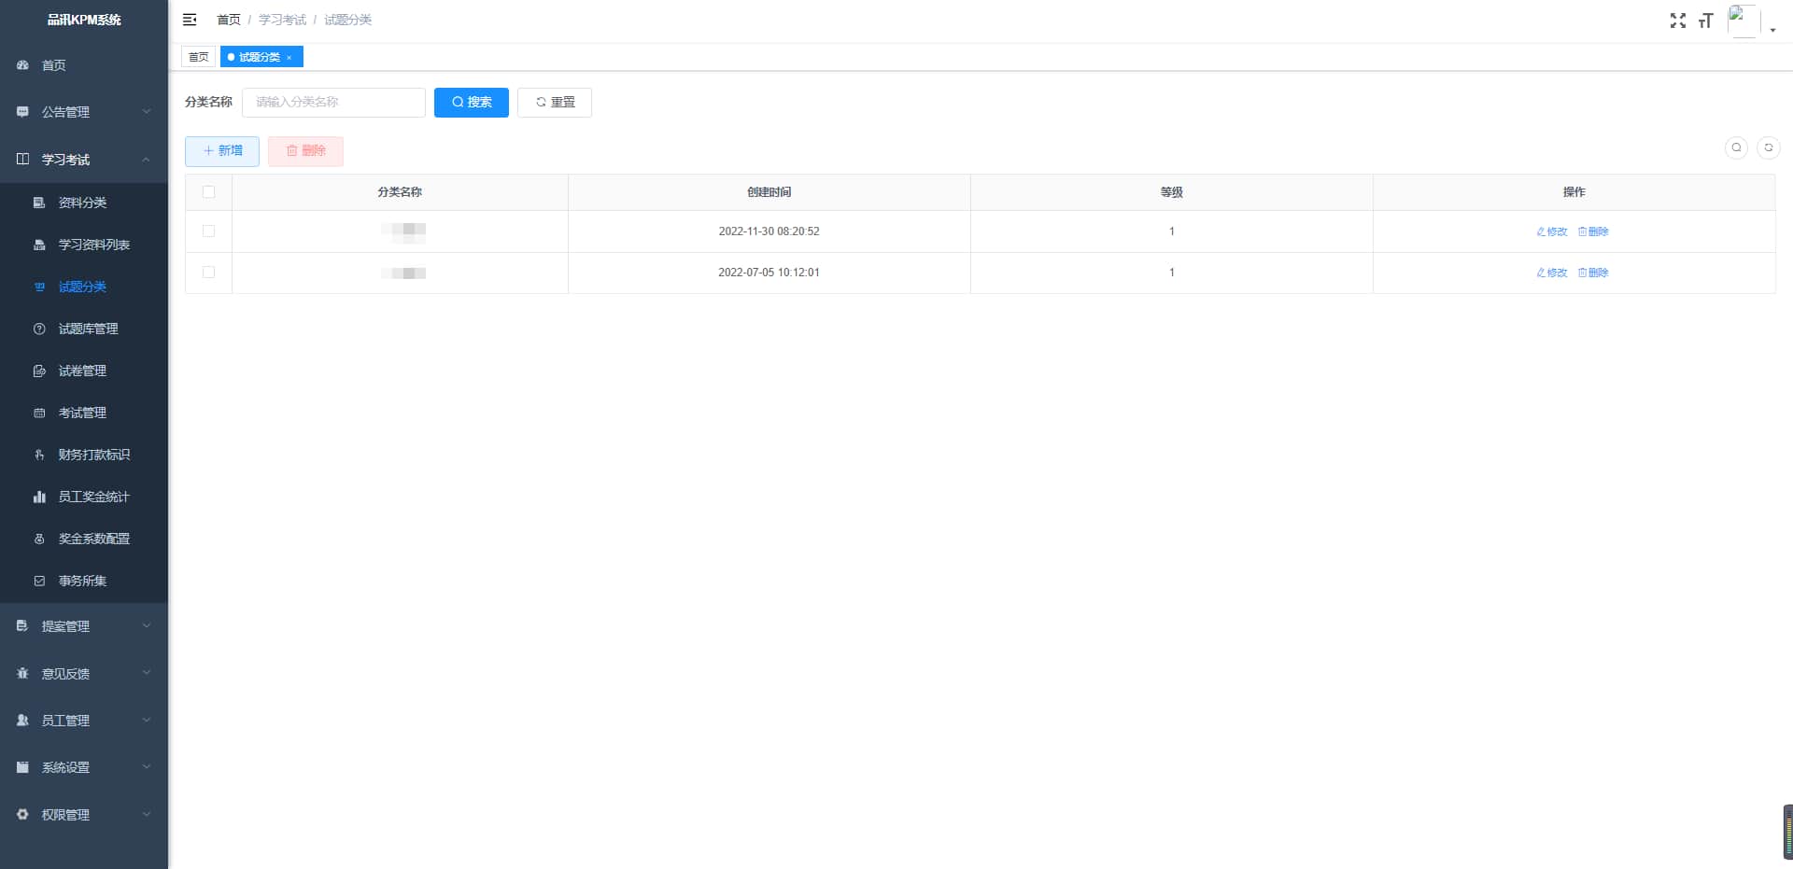Open 资料分类 in the sidebar
Screen dimensions: 1793x869
point(84,203)
